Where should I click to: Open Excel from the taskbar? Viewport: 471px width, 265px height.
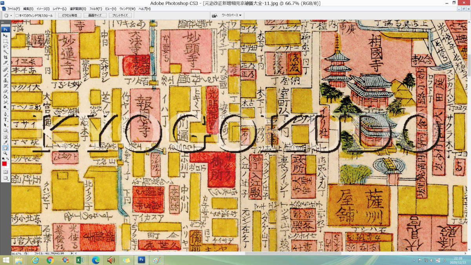[80, 260]
